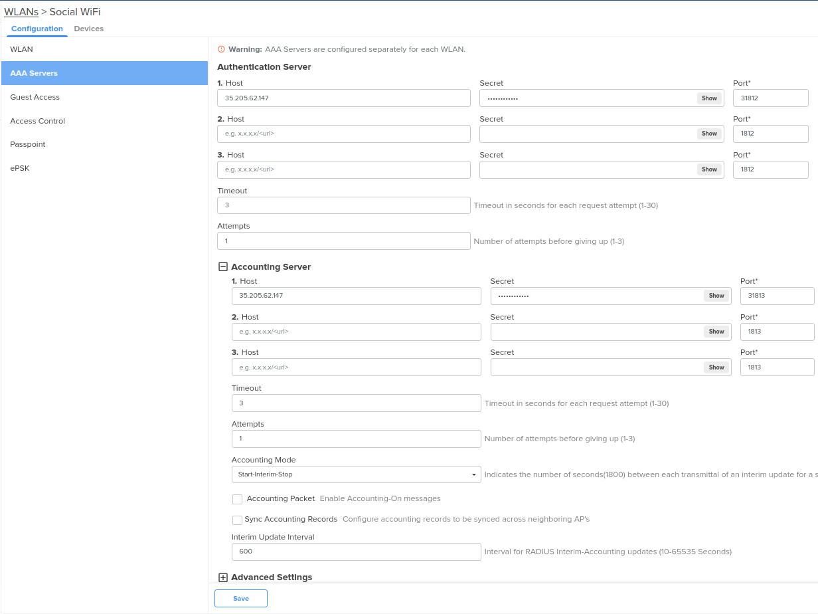This screenshot has height=614, width=818.
Task: Open the Accounting Mode dropdown
Action: [x=356, y=474]
